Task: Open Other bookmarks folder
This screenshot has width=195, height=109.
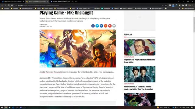Action: (188, 8)
